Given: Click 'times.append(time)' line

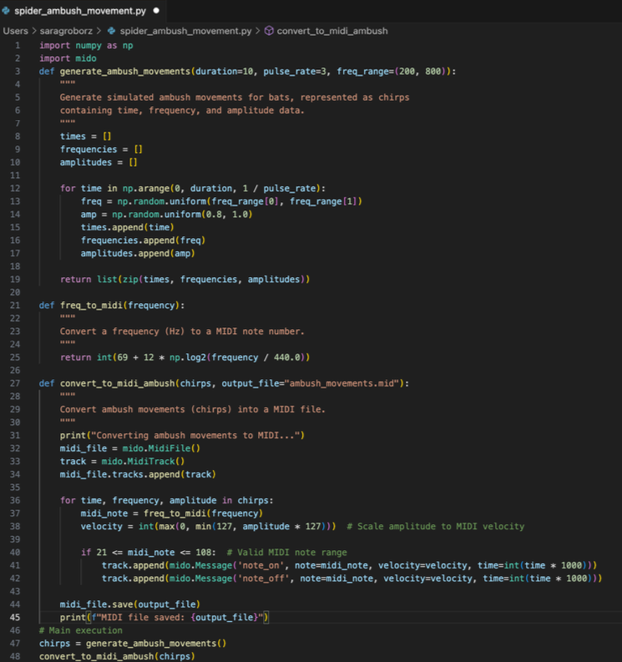Looking at the screenshot, I should point(128,227).
